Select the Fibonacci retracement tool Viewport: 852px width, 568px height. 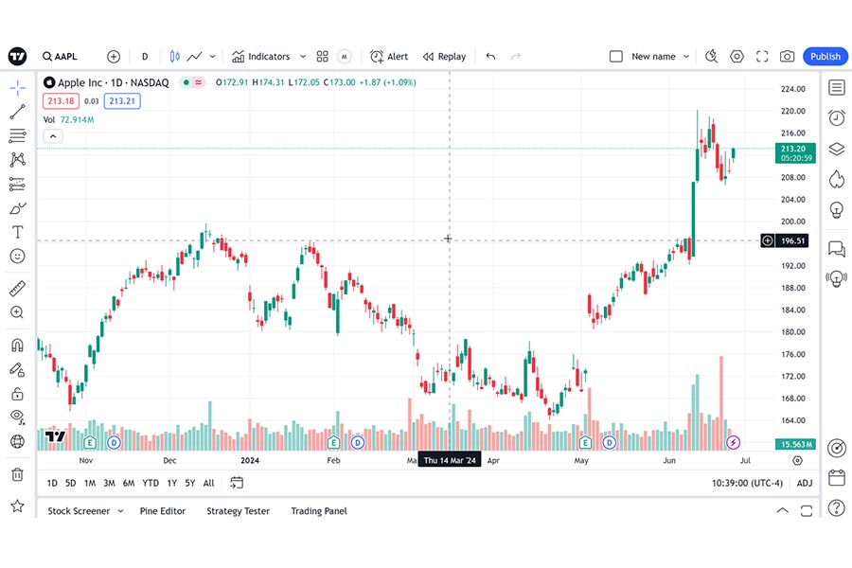coord(17,135)
